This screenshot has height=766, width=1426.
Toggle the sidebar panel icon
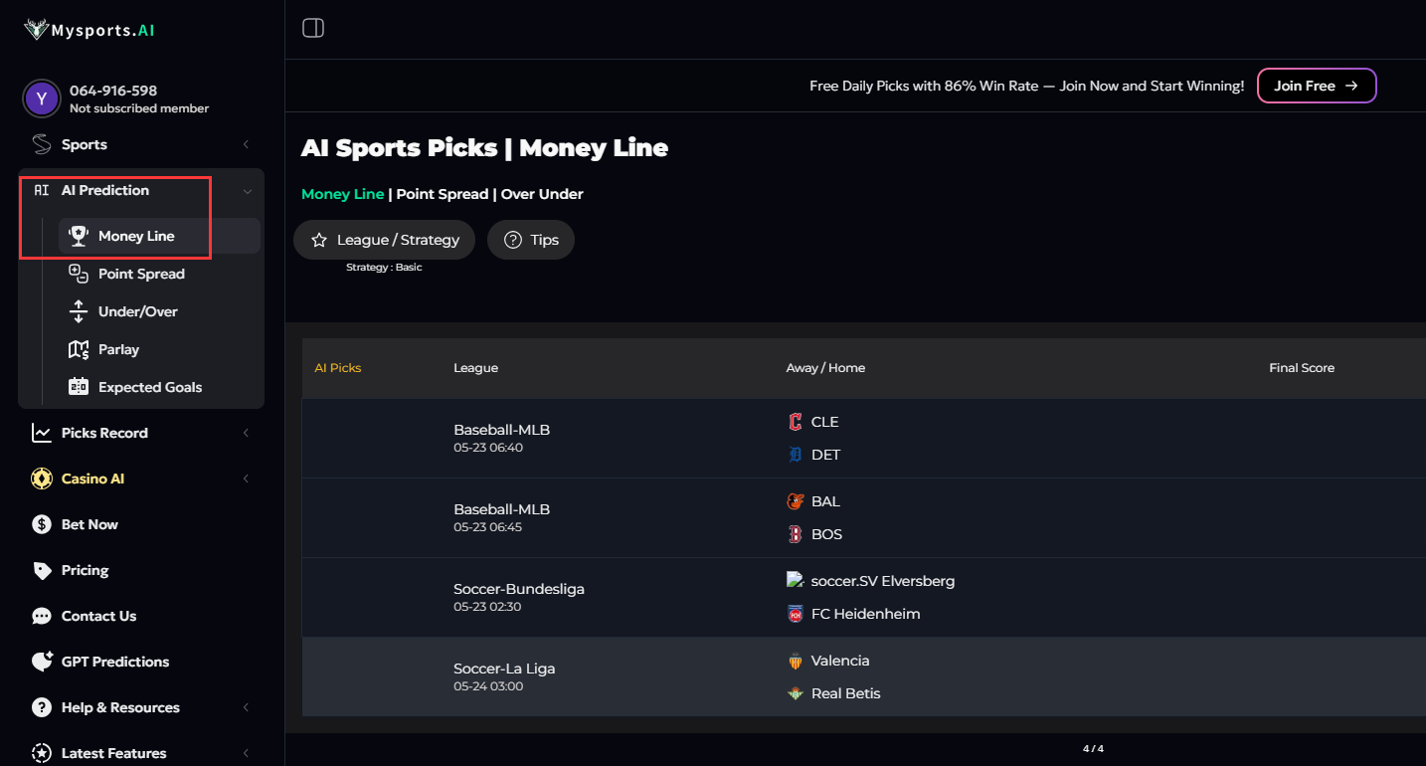pos(313,29)
